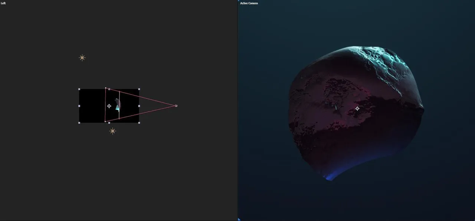Click the left-middle edge handle of the layer

(79, 106)
